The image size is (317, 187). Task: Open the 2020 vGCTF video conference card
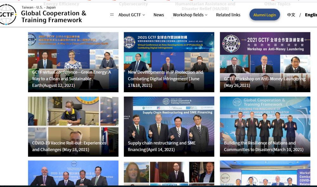coord(169,173)
